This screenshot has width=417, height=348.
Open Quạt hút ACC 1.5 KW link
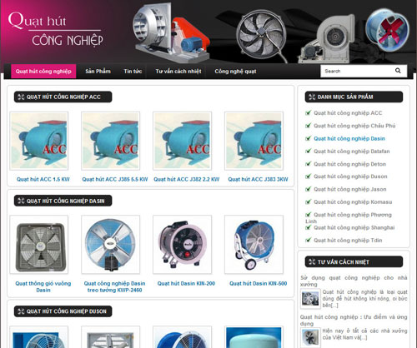point(43,179)
